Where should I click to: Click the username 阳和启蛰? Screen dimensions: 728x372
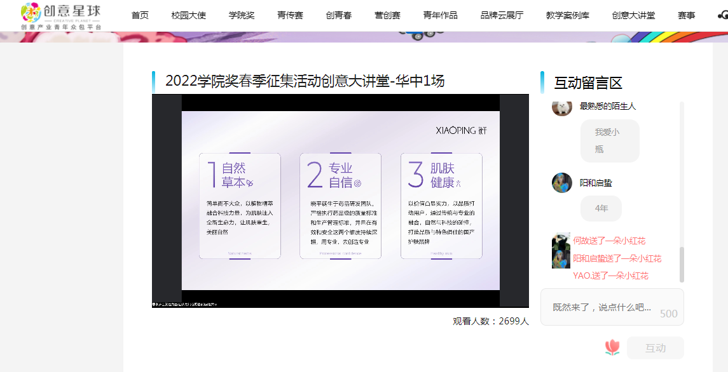[x=596, y=183]
